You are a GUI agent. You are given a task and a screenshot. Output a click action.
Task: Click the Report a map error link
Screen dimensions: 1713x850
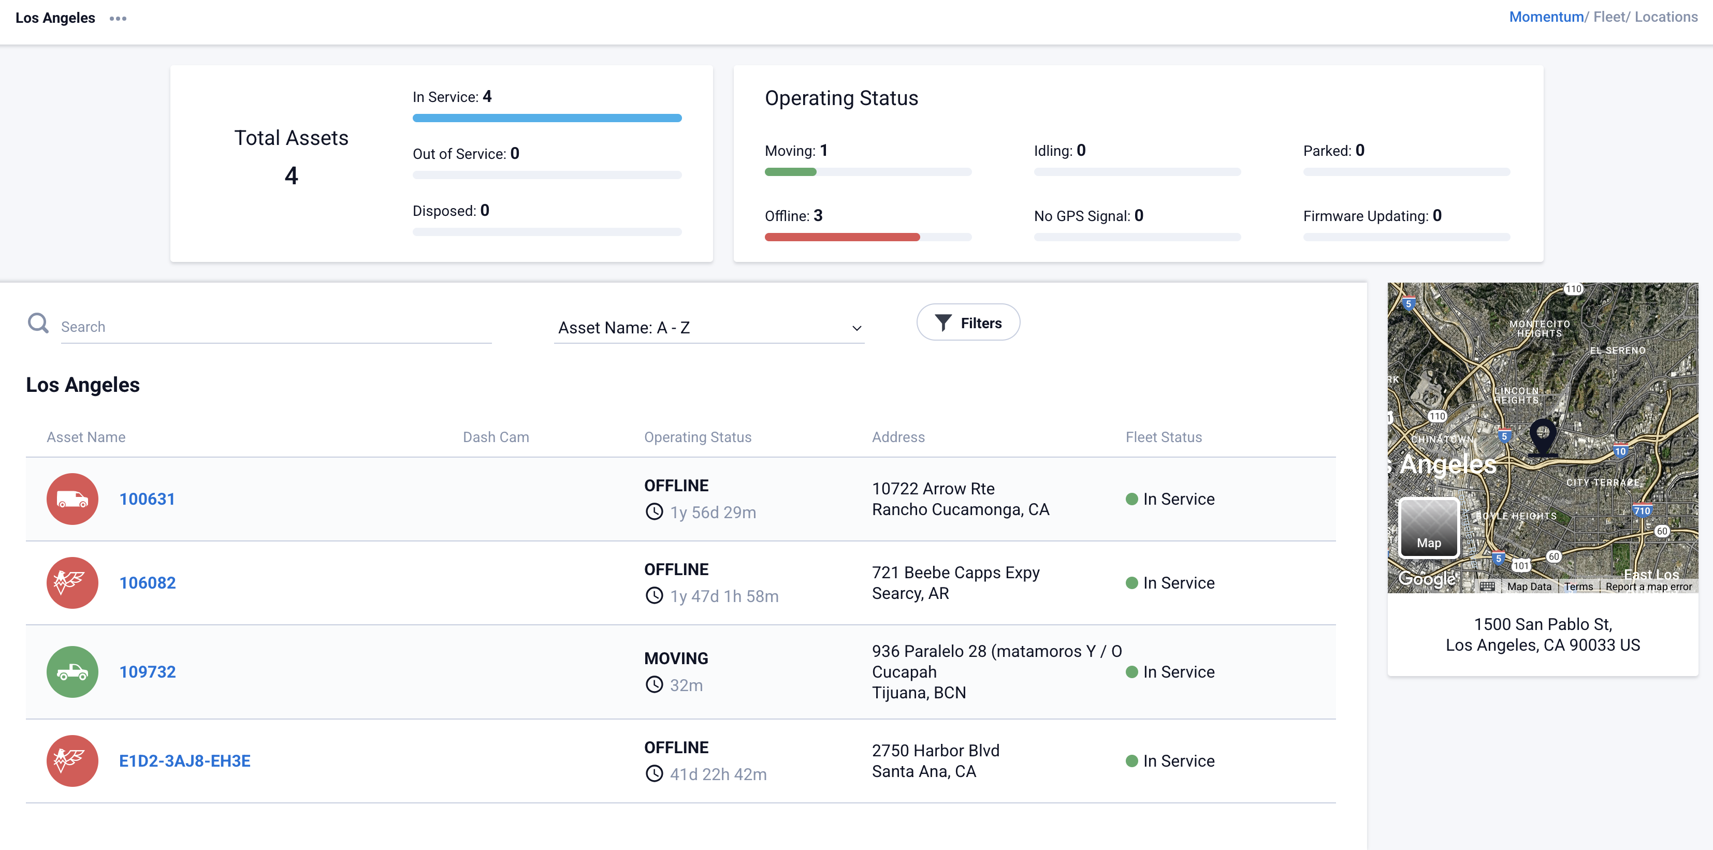[x=1648, y=586]
